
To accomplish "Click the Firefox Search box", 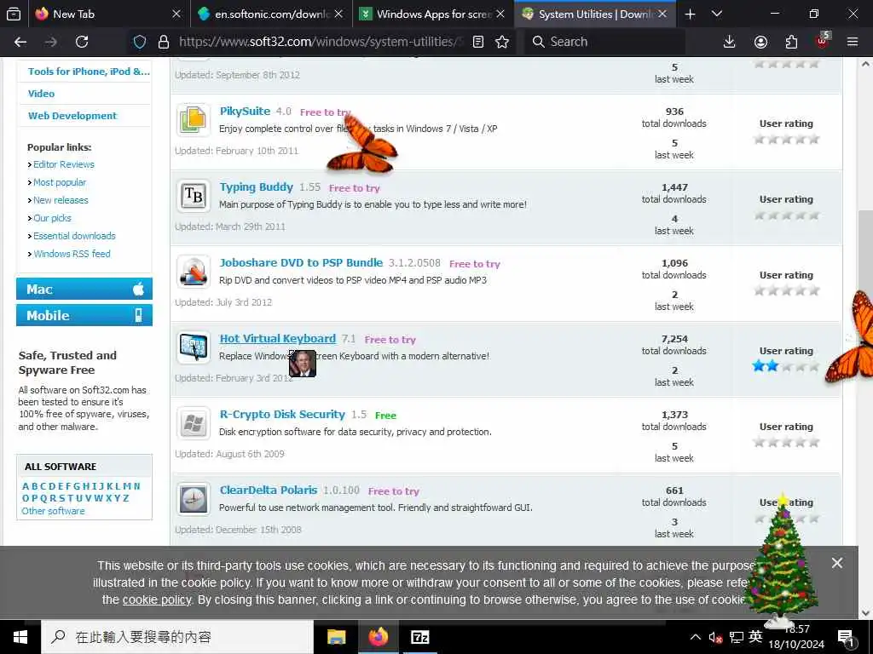I will click(604, 42).
